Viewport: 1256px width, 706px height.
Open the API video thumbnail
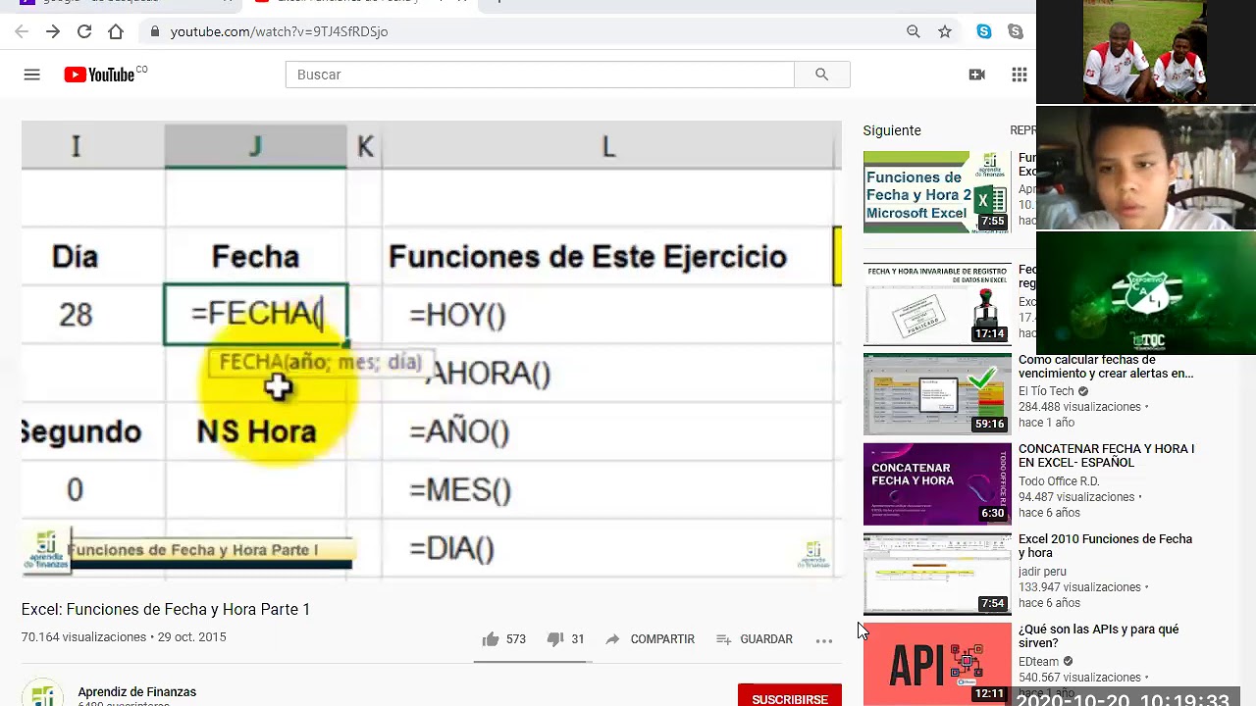937,665
